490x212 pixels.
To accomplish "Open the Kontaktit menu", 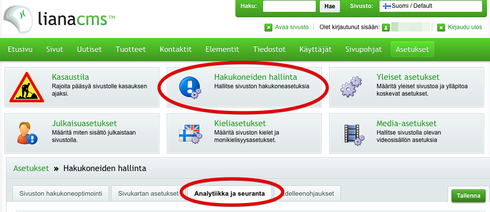I will click(x=176, y=49).
